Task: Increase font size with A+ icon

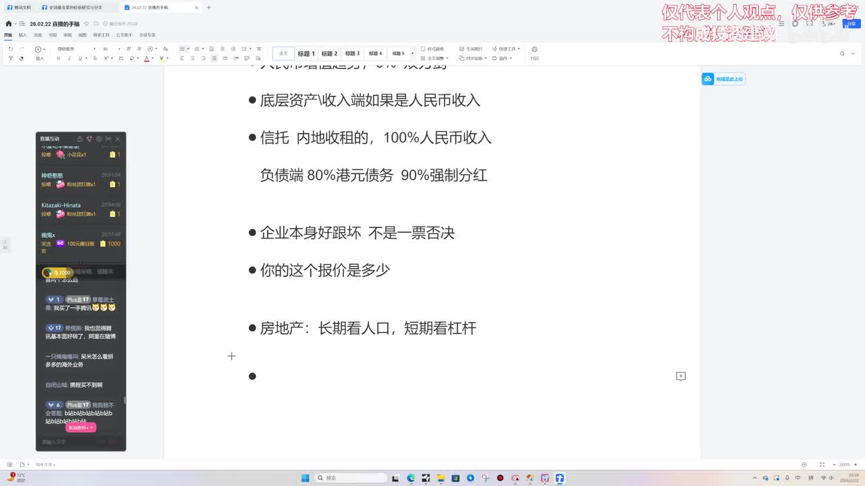Action: point(128,49)
